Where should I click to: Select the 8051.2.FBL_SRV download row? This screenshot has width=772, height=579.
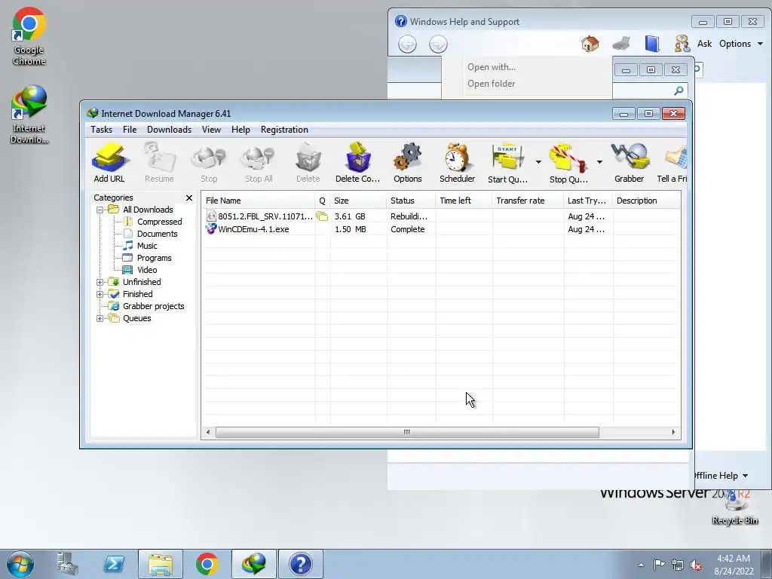click(x=442, y=216)
